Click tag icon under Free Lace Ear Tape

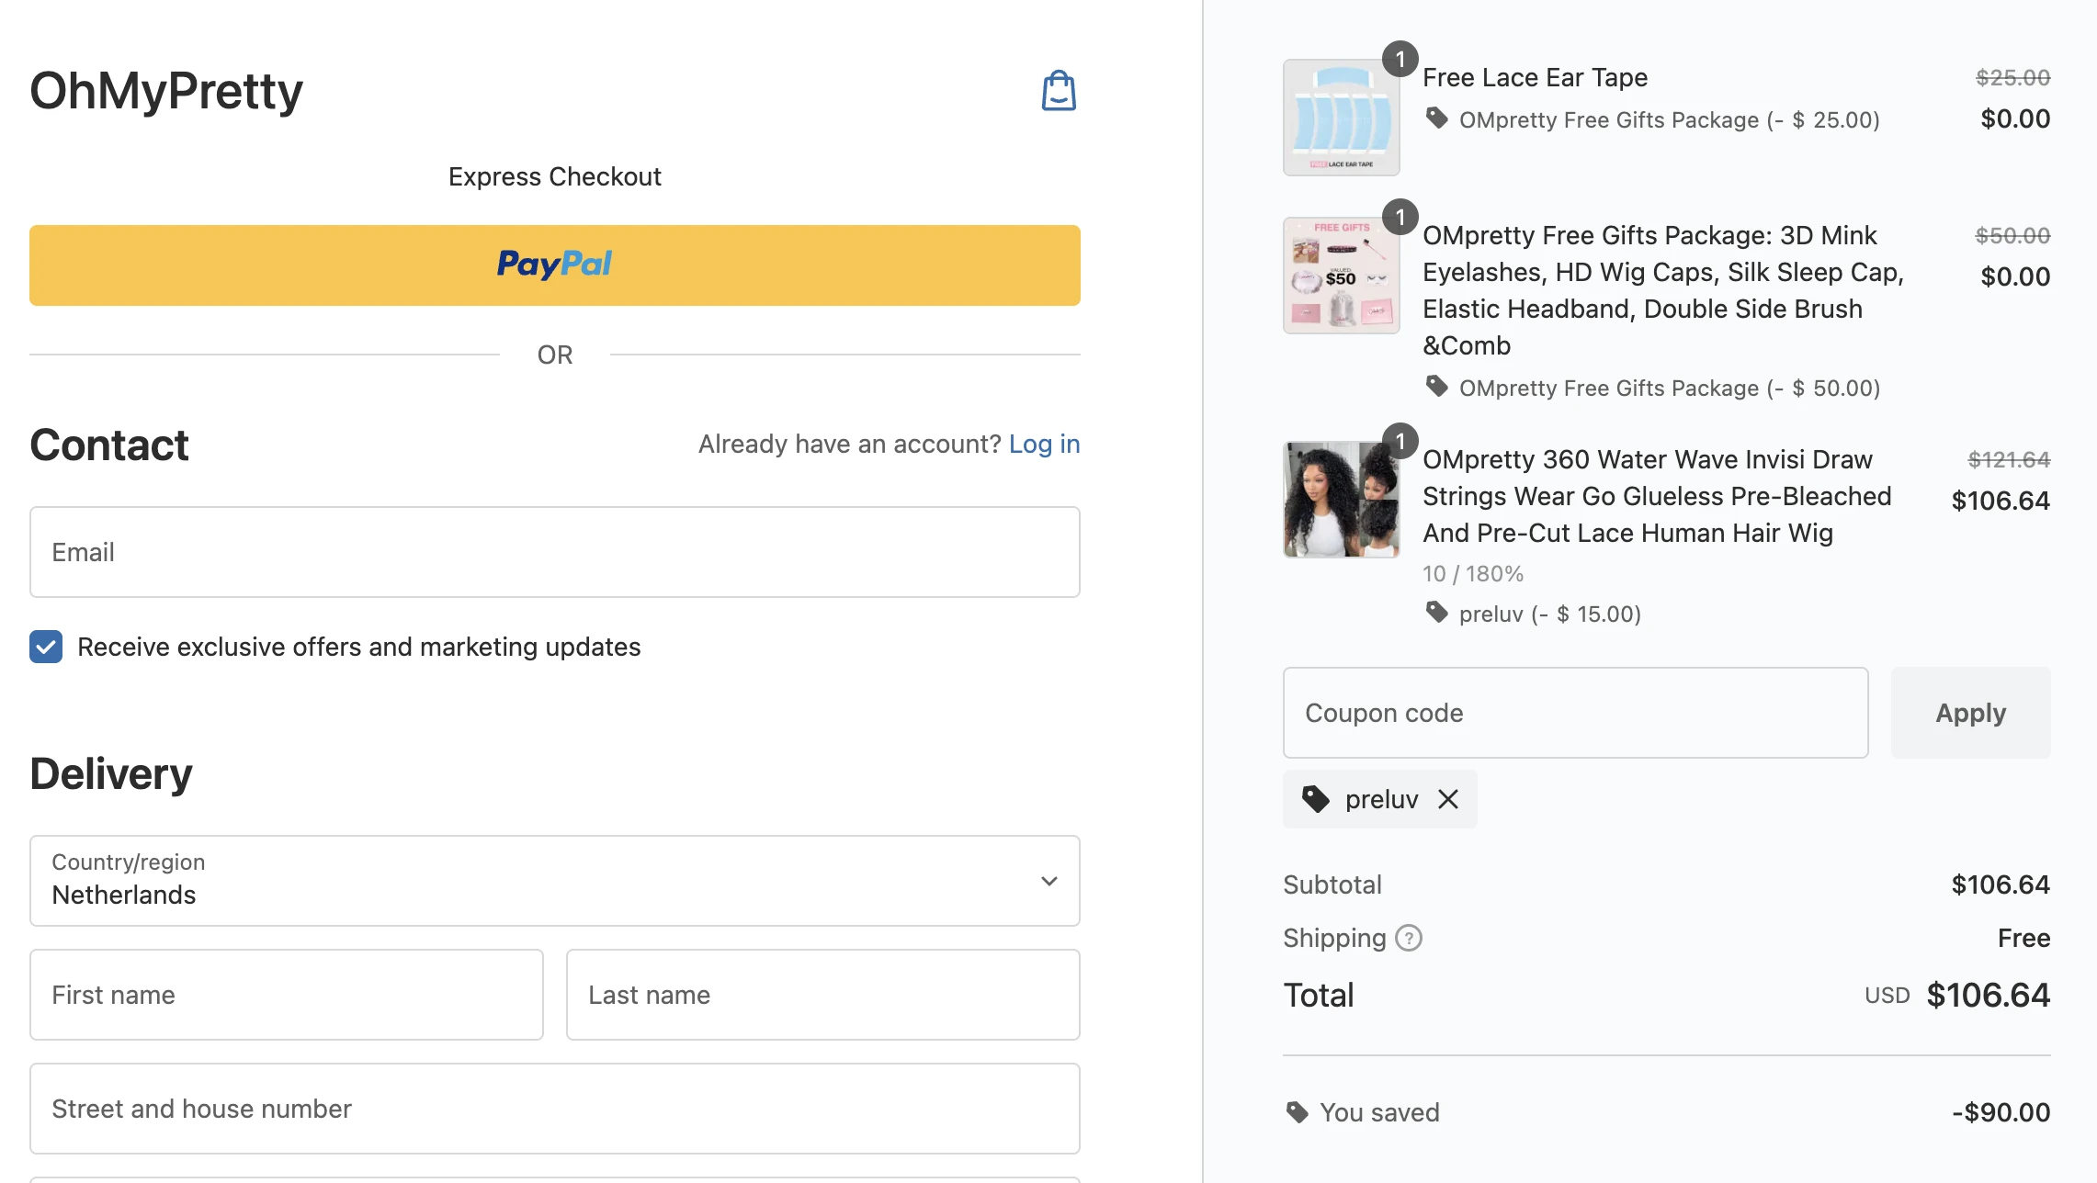point(1436,118)
